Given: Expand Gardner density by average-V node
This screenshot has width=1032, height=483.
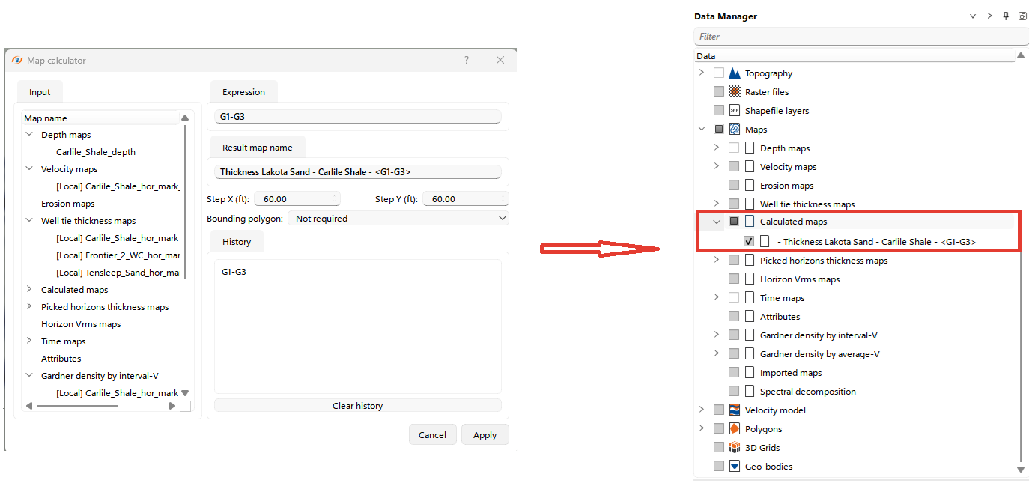Looking at the screenshot, I should pyautogui.click(x=717, y=354).
